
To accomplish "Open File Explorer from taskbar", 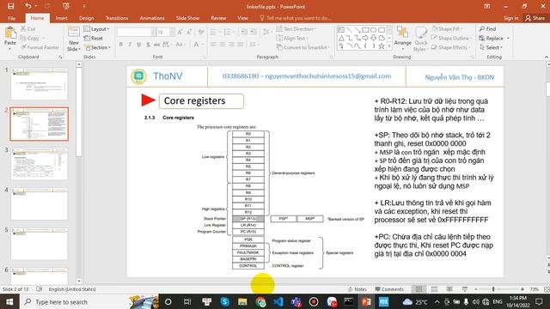I will 242,301.
